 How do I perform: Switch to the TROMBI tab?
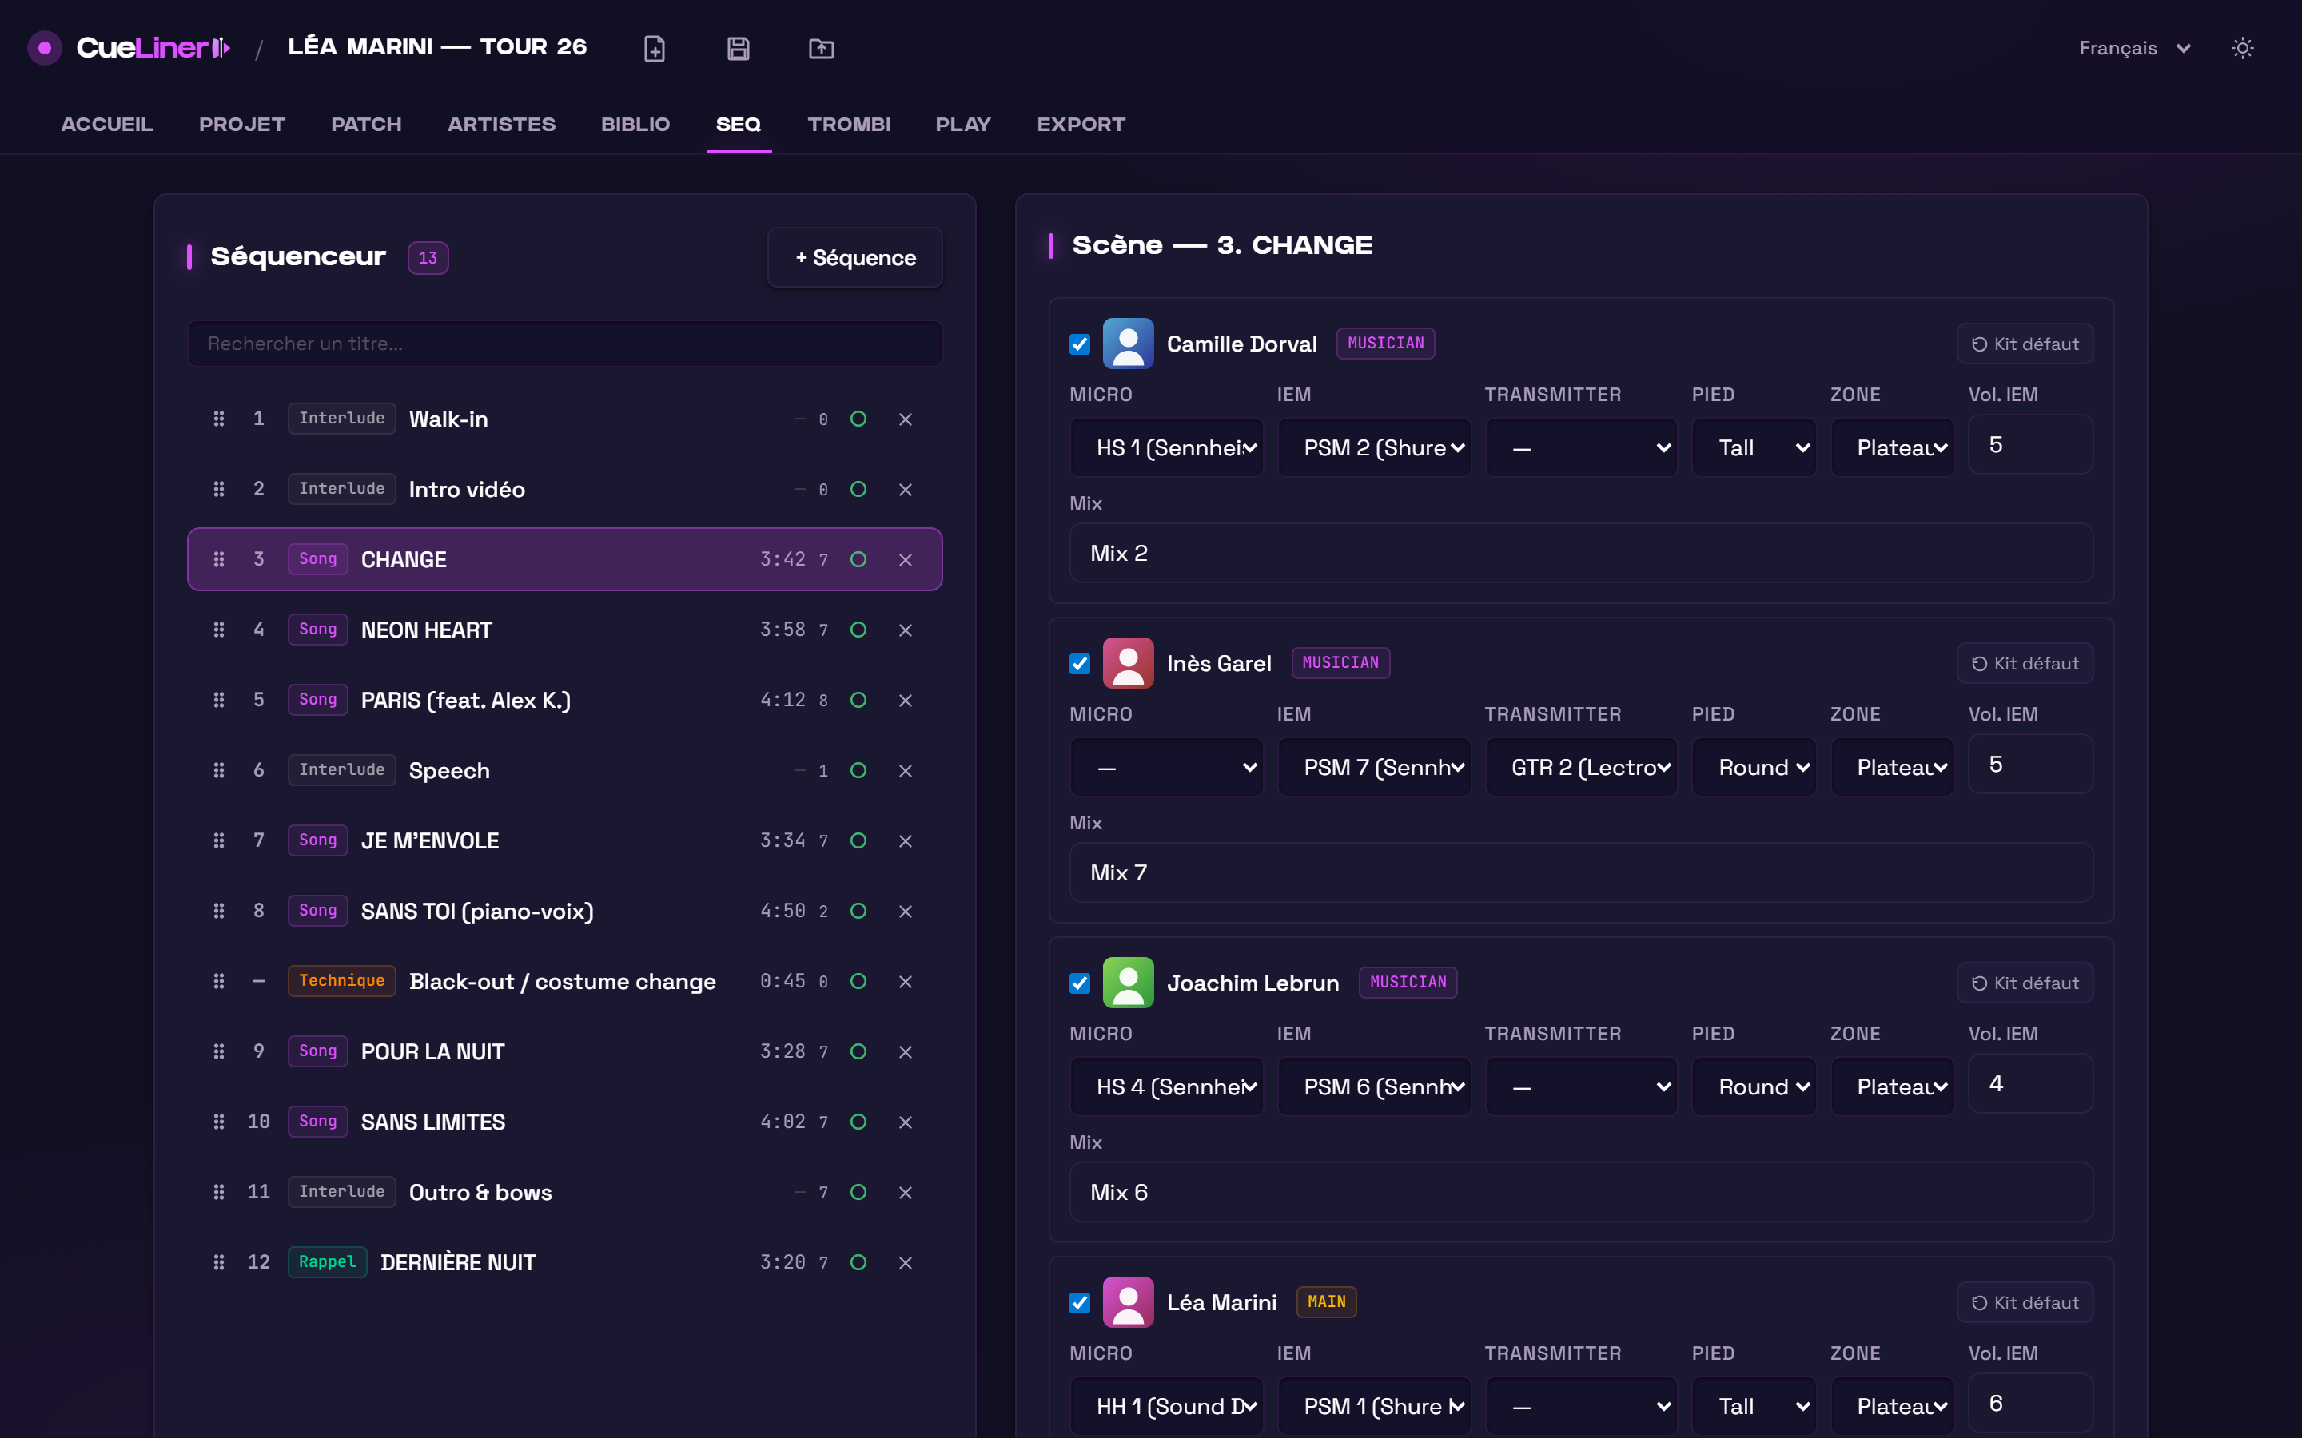click(x=849, y=125)
